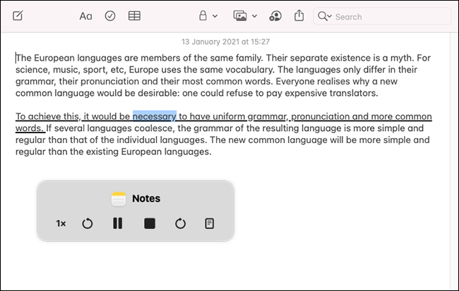Click the photo media icon
The height and width of the screenshot is (291, 459).
click(x=239, y=16)
